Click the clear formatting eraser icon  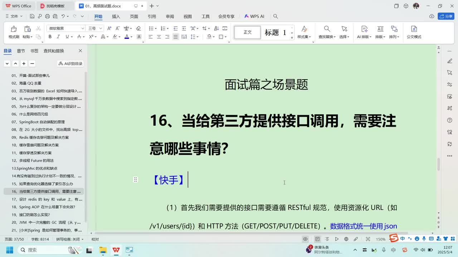point(138,28)
